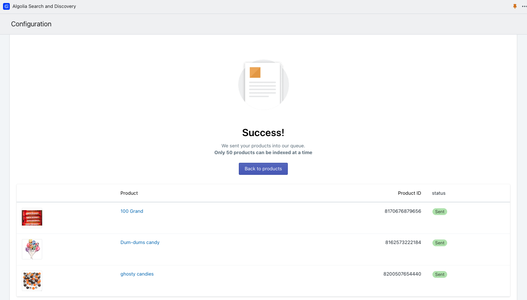Open the three-dot more options menu
This screenshot has height=300, width=527.
coord(524,6)
